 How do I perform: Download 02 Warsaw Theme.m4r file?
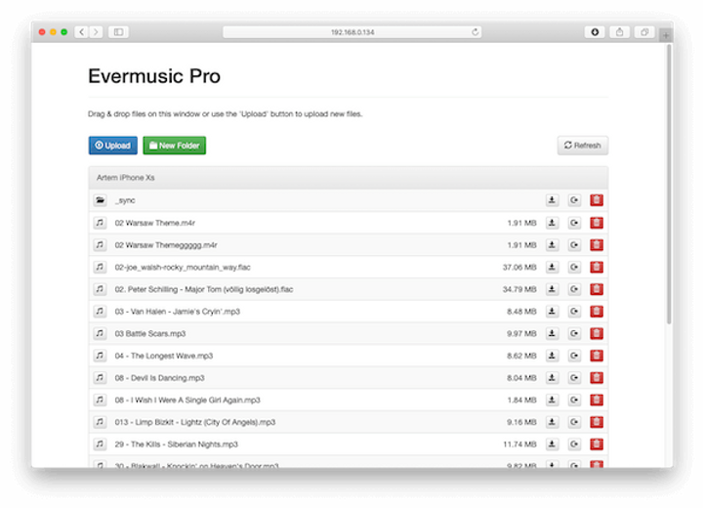tap(552, 223)
